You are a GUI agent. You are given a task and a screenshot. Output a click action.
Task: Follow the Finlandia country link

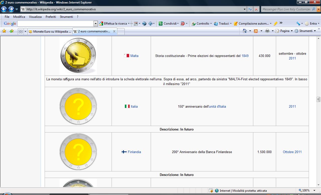[134, 152]
